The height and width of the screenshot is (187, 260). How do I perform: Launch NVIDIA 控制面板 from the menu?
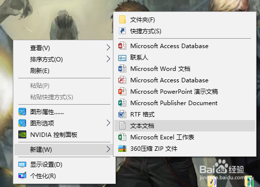coord(63,135)
